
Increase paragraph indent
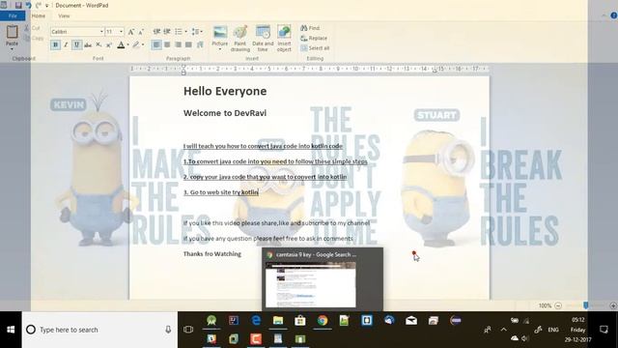(x=167, y=32)
